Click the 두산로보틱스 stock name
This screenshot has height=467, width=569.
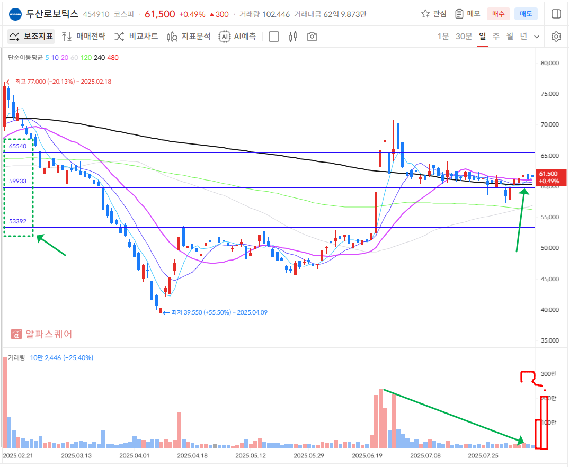tap(52, 14)
